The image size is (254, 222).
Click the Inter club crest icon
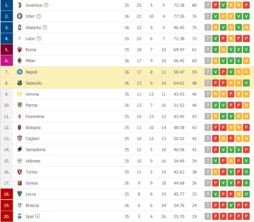click(x=19, y=16)
